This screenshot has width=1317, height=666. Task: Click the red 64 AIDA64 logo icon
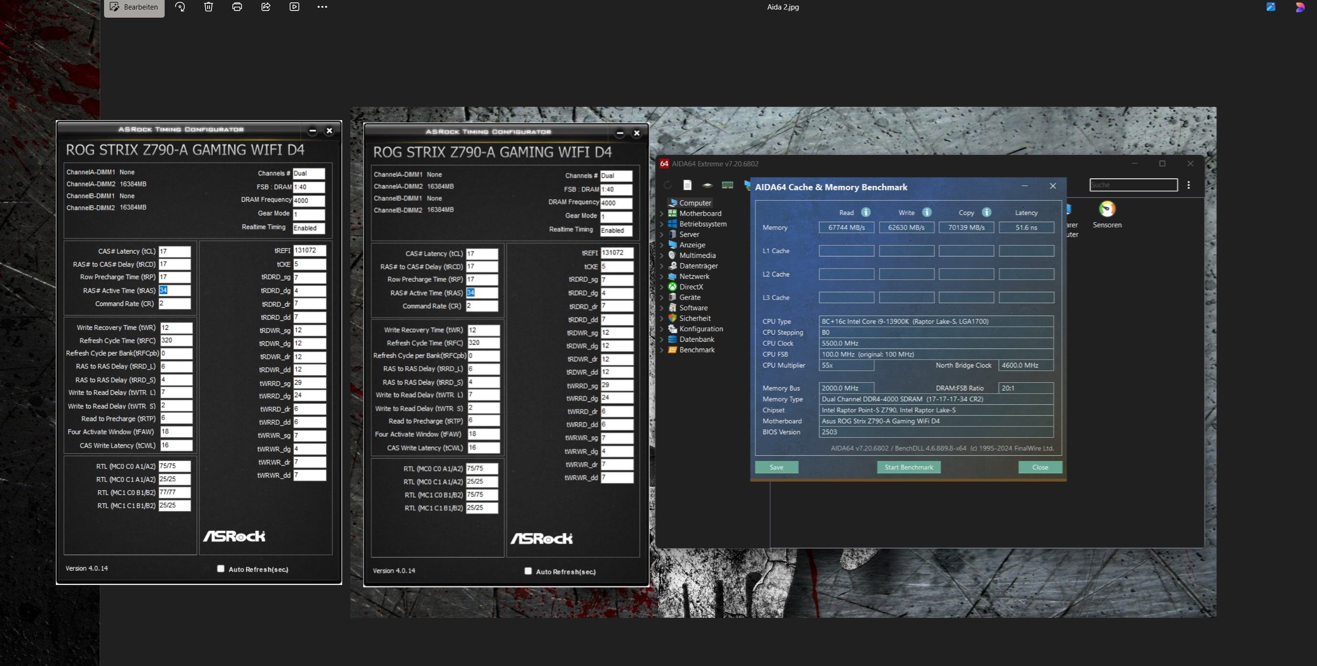[x=664, y=164]
